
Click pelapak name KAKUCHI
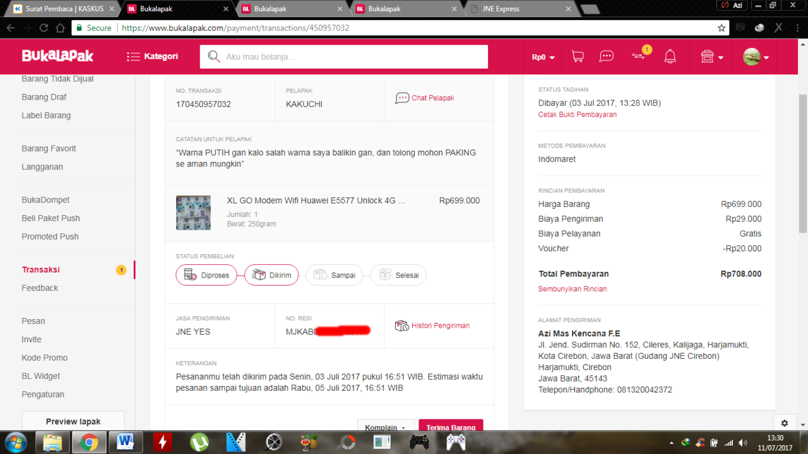pyautogui.click(x=304, y=104)
